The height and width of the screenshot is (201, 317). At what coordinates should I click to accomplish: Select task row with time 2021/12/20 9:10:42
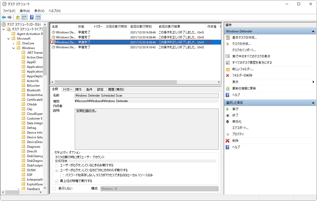[135, 47]
